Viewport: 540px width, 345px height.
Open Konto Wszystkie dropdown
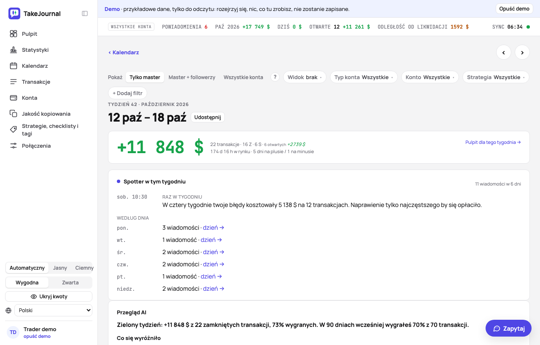click(x=430, y=77)
